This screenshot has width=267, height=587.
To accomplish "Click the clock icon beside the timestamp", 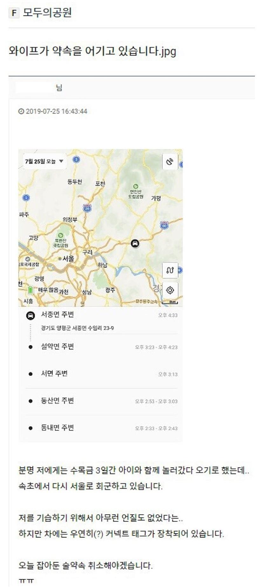I will [x=21, y=111].
